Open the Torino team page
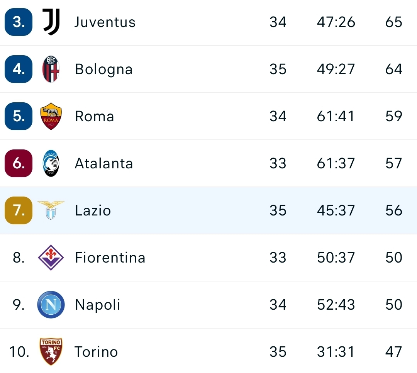The image size is (417, 373). 97,352
